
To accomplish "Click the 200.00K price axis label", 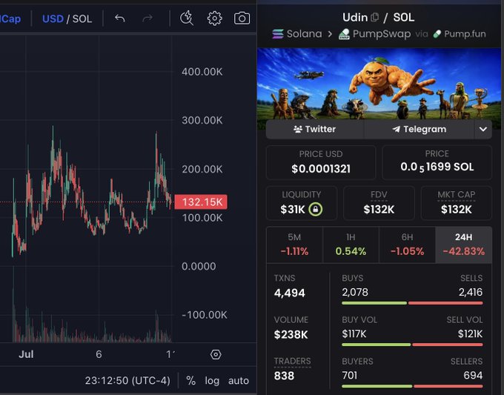I will 202,169.
